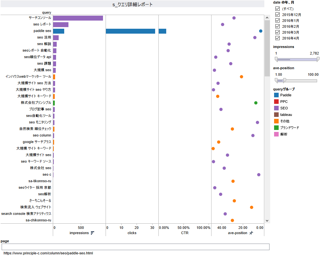Select the green ブランドワード legend swatch

point(276,128)
